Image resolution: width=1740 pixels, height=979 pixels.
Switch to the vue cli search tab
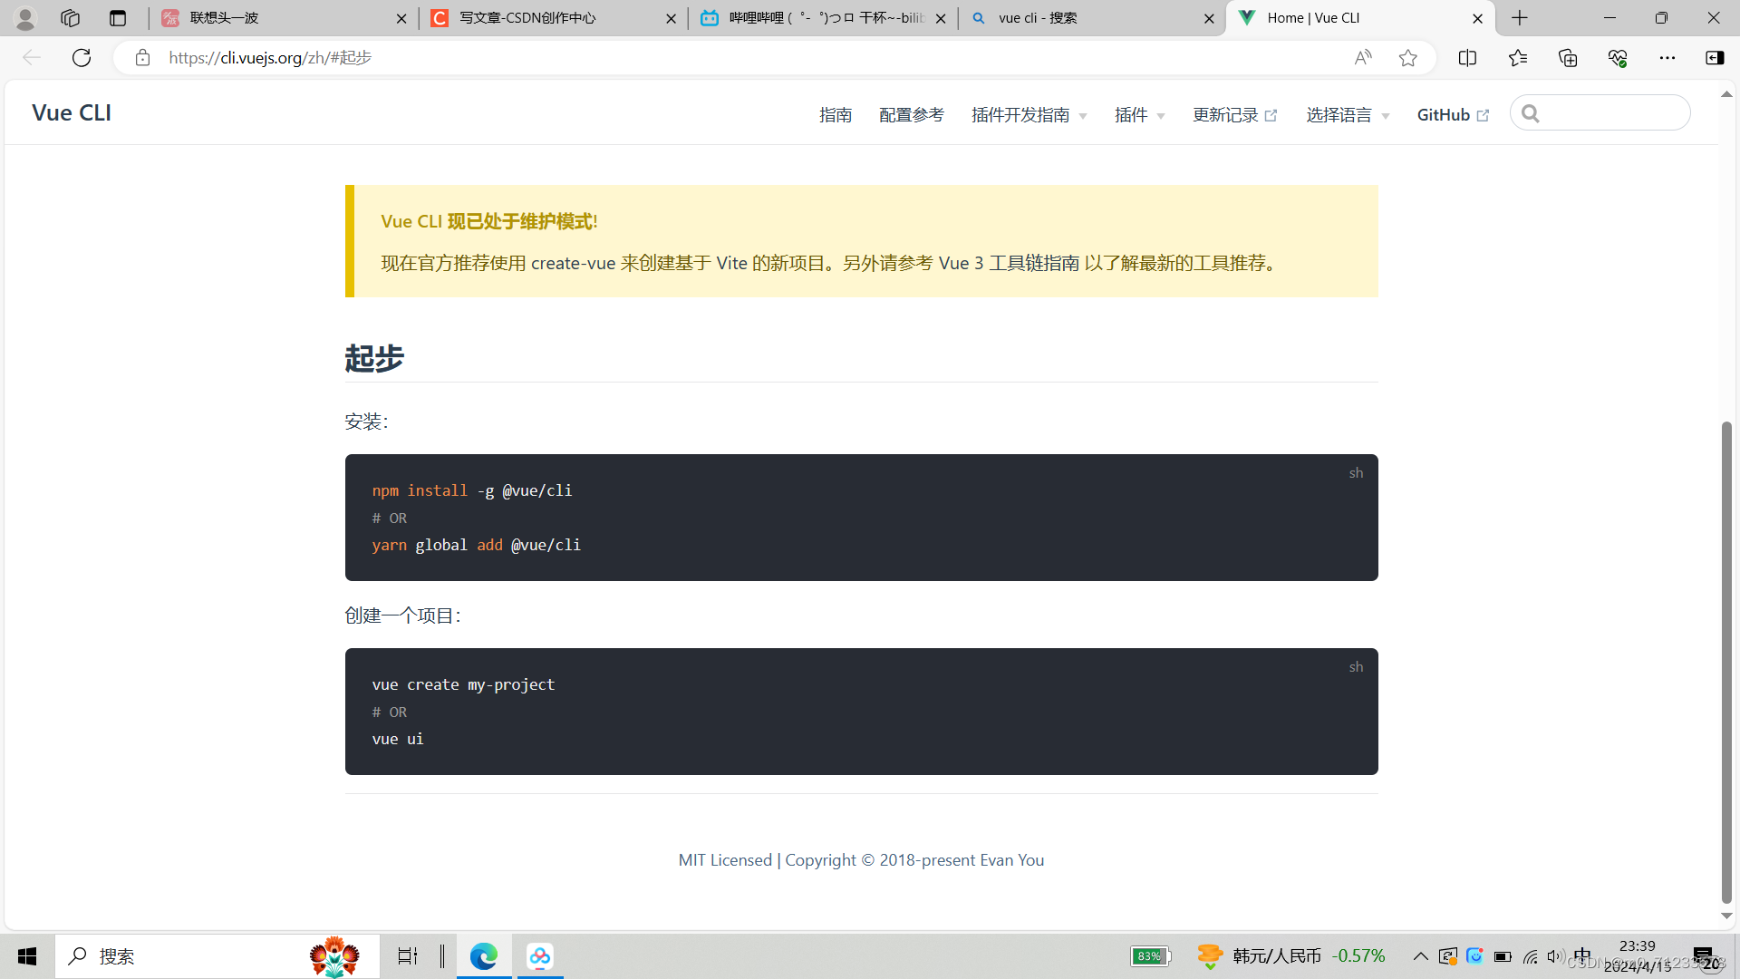coord(1036,17)
